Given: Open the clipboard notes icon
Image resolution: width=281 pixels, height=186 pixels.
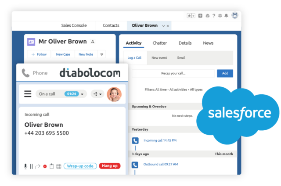Looking at the screenshot, I should click(x=52, y=166).
